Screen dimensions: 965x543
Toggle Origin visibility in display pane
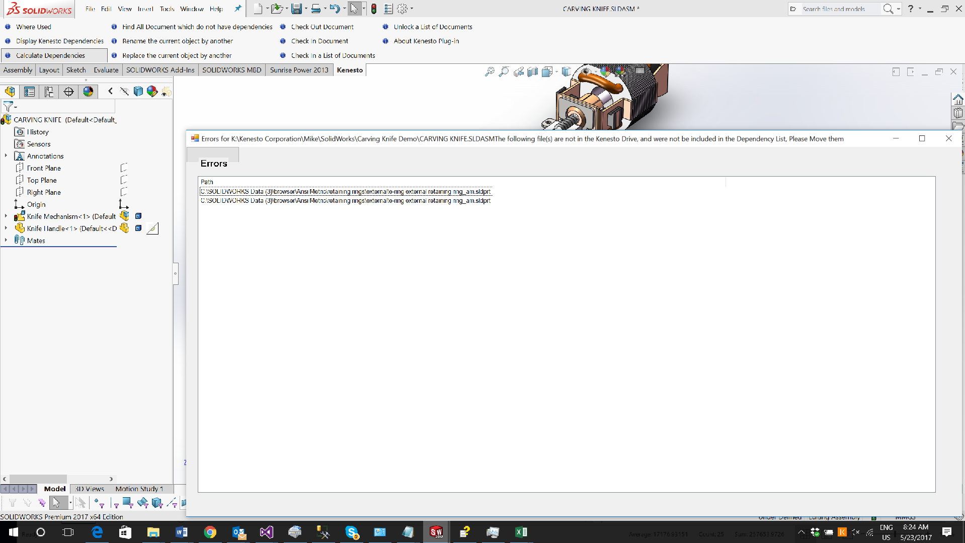pos(123,204)
